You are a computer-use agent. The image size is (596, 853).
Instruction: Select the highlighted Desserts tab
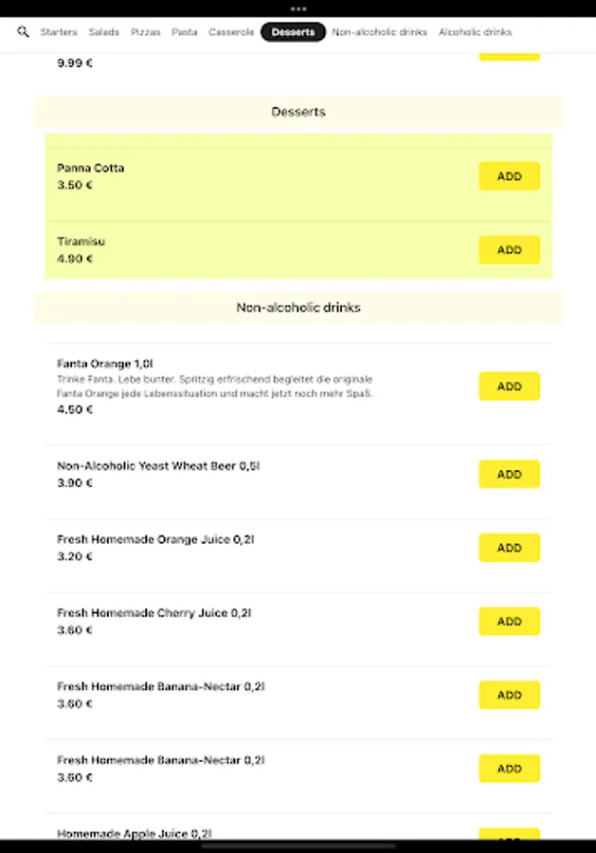click(x=293, y=32)
